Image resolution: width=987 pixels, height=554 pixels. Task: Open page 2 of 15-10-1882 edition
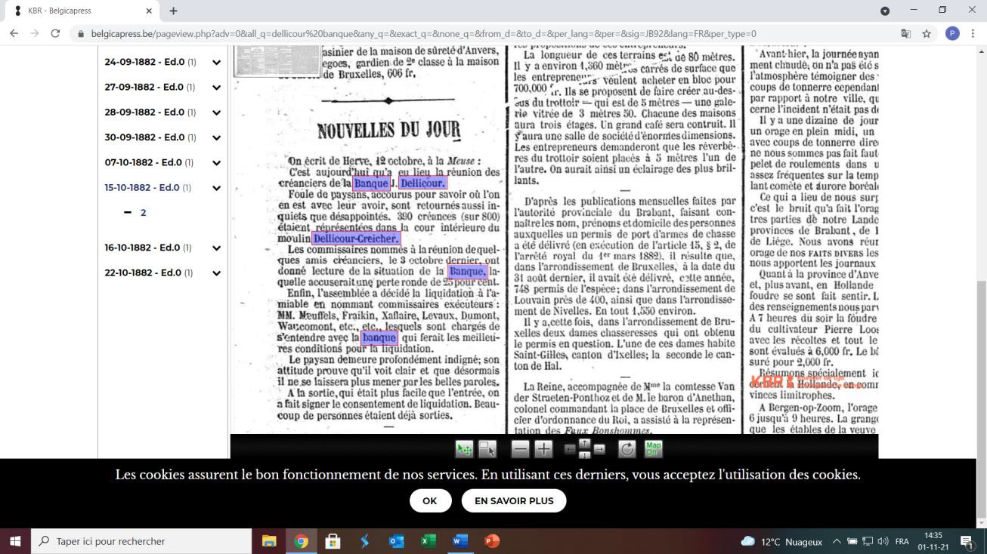143,213
